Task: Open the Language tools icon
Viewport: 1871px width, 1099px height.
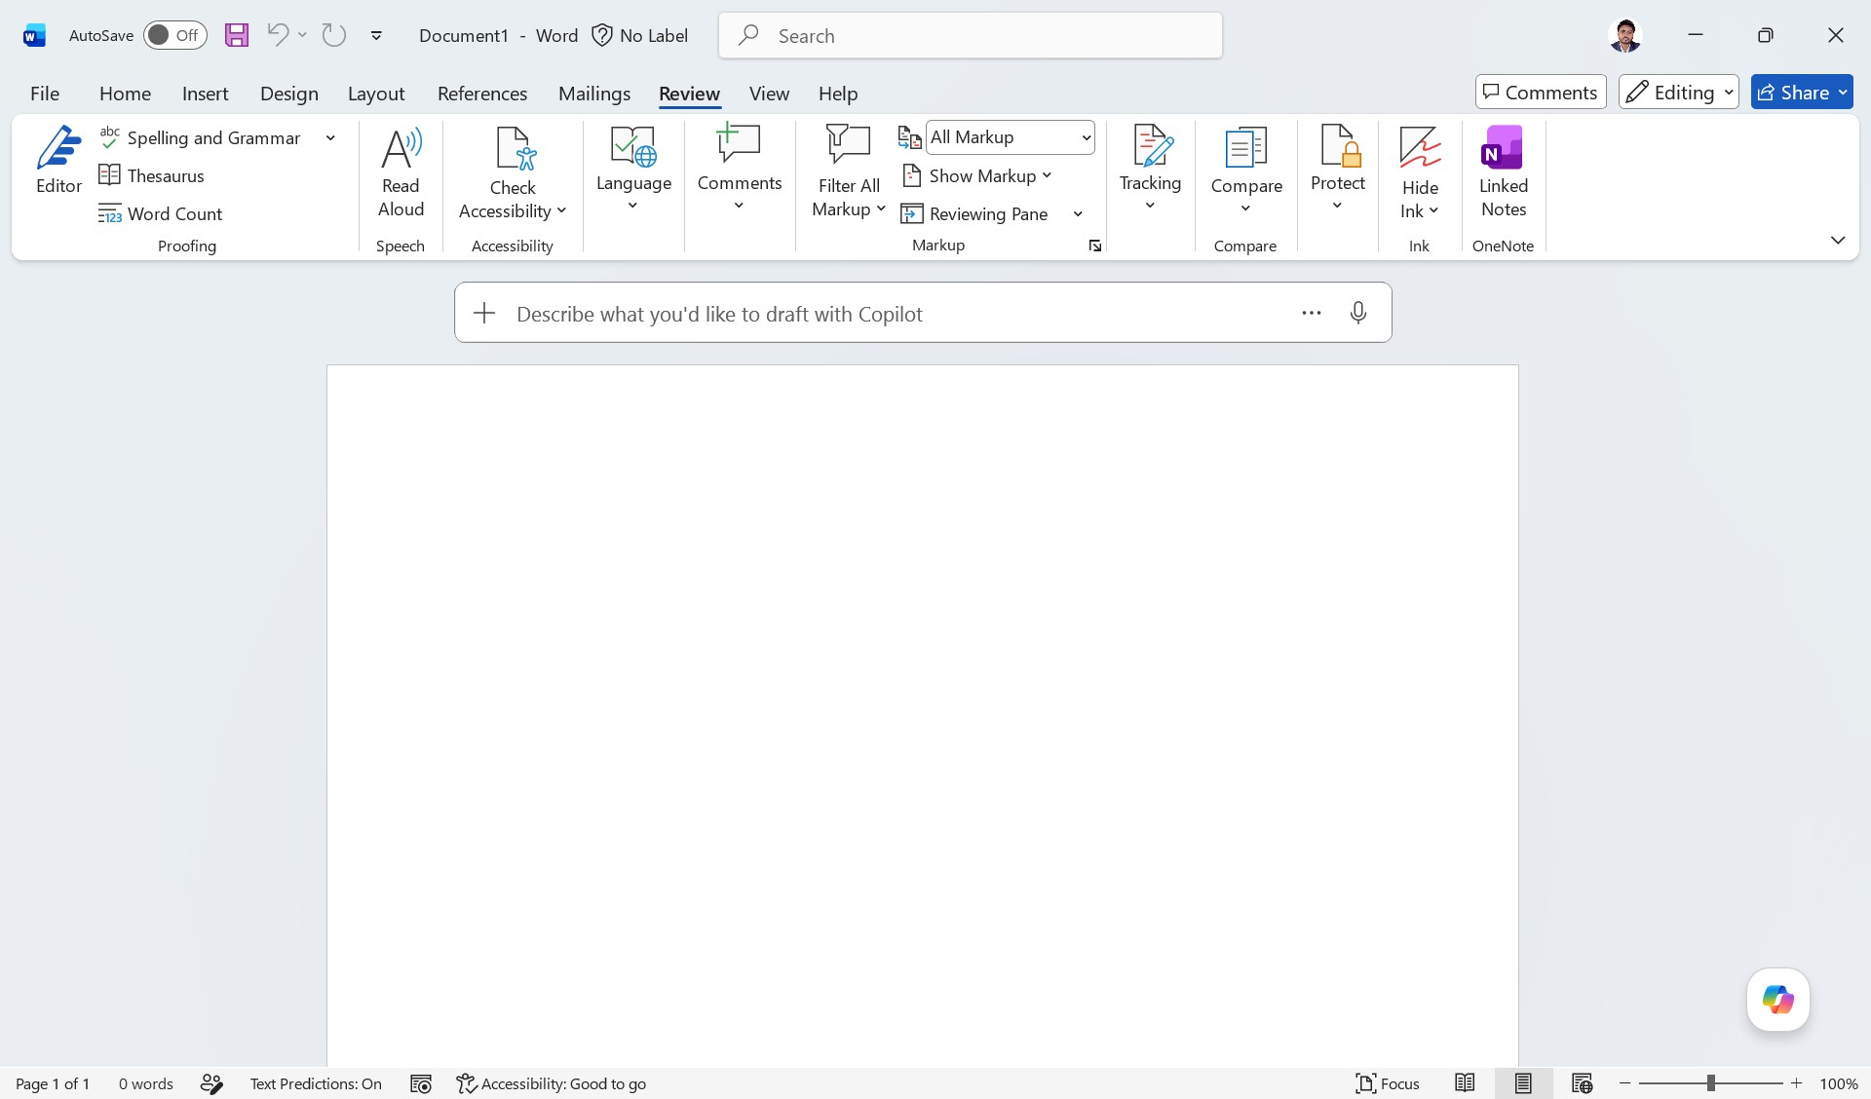Action: (x=633, y=146)
